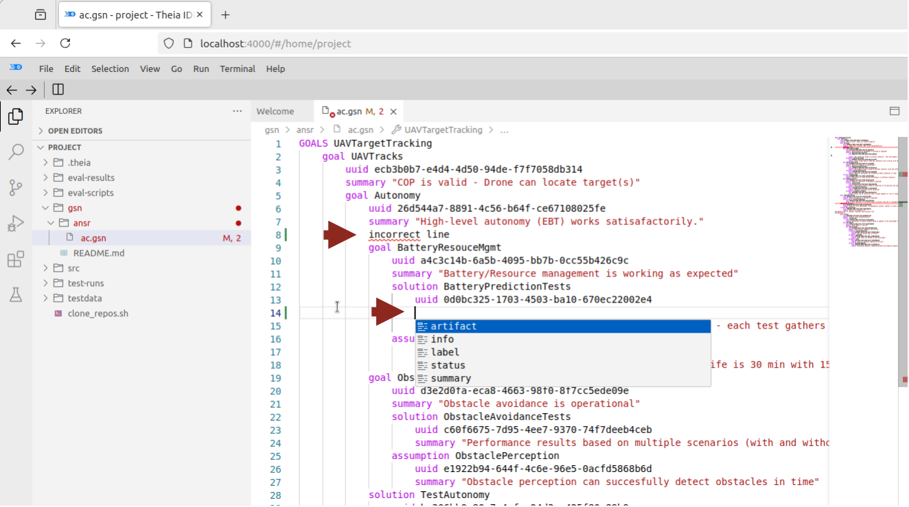Click the Theia logo icon in menu bar
Viewport: 909px width, 507px height.
pos(15,68)
